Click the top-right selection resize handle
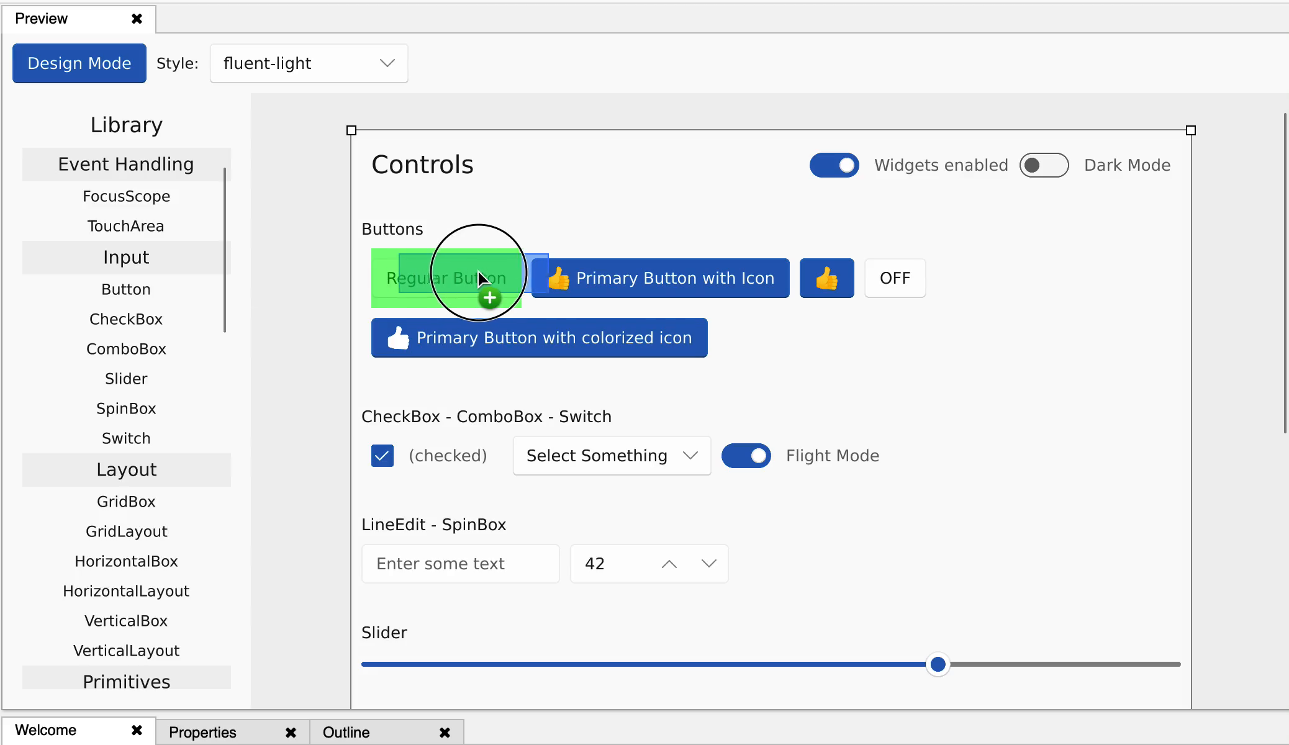 tap(1190, 130)
